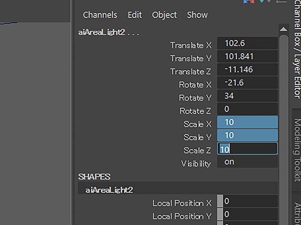The width and height of the screenshot is (301, 225).
Task: Select the Local Position X label
Action: pos(182,203)
